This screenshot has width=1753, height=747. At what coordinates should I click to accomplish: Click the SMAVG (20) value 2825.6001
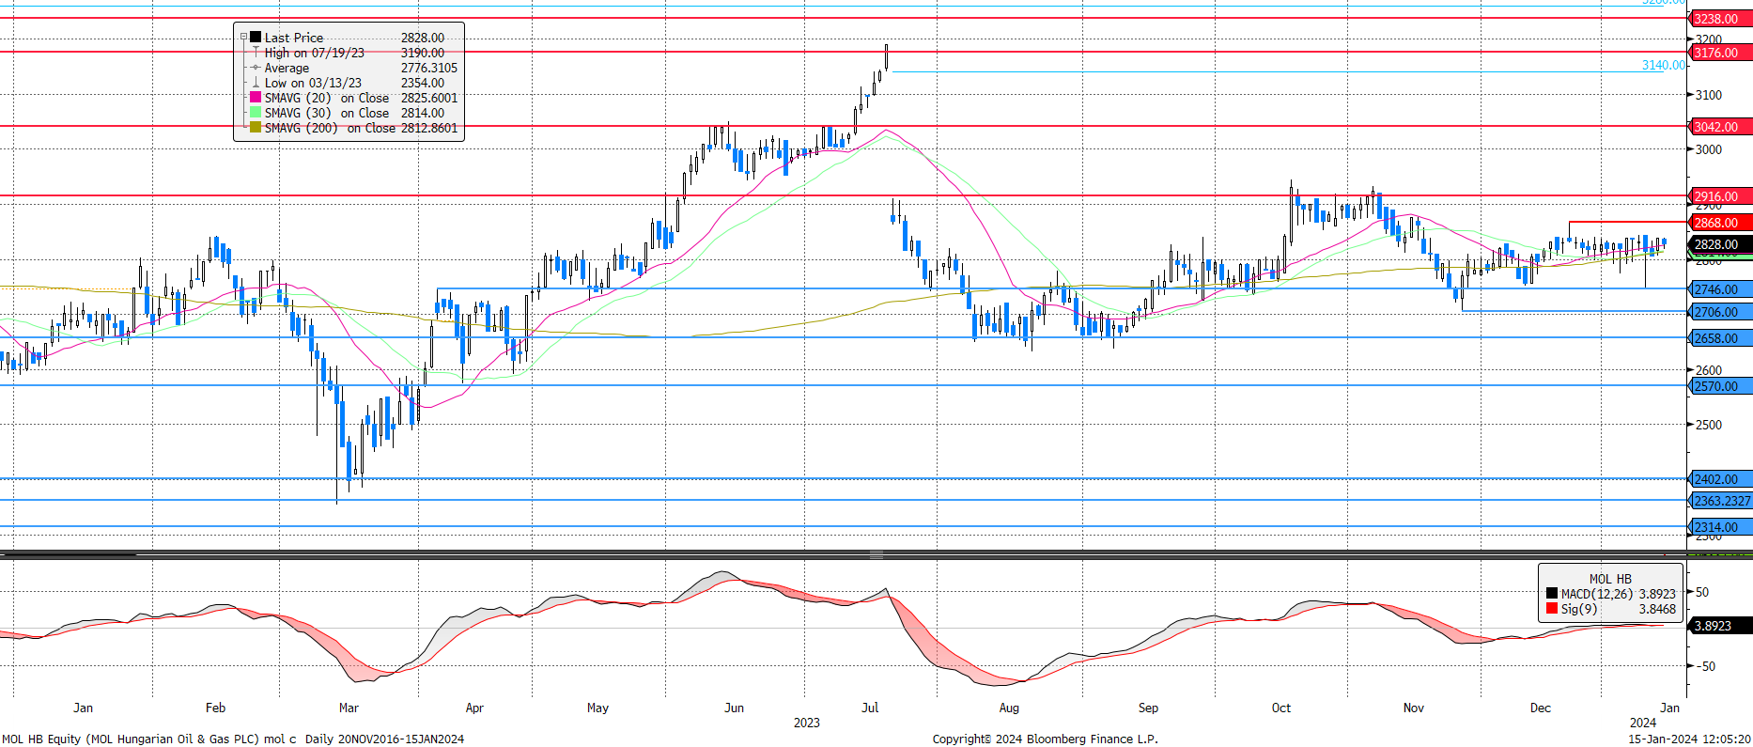[429, 98]
